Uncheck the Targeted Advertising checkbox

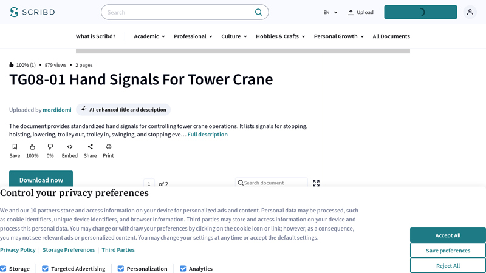tap(45, 268)
